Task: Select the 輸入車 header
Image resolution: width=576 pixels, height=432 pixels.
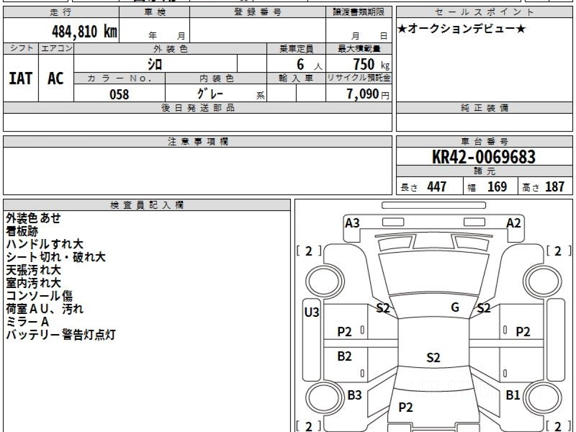Action: coord(296,78)
